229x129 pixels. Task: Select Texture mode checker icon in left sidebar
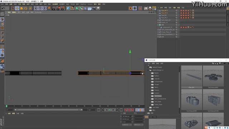2,24
